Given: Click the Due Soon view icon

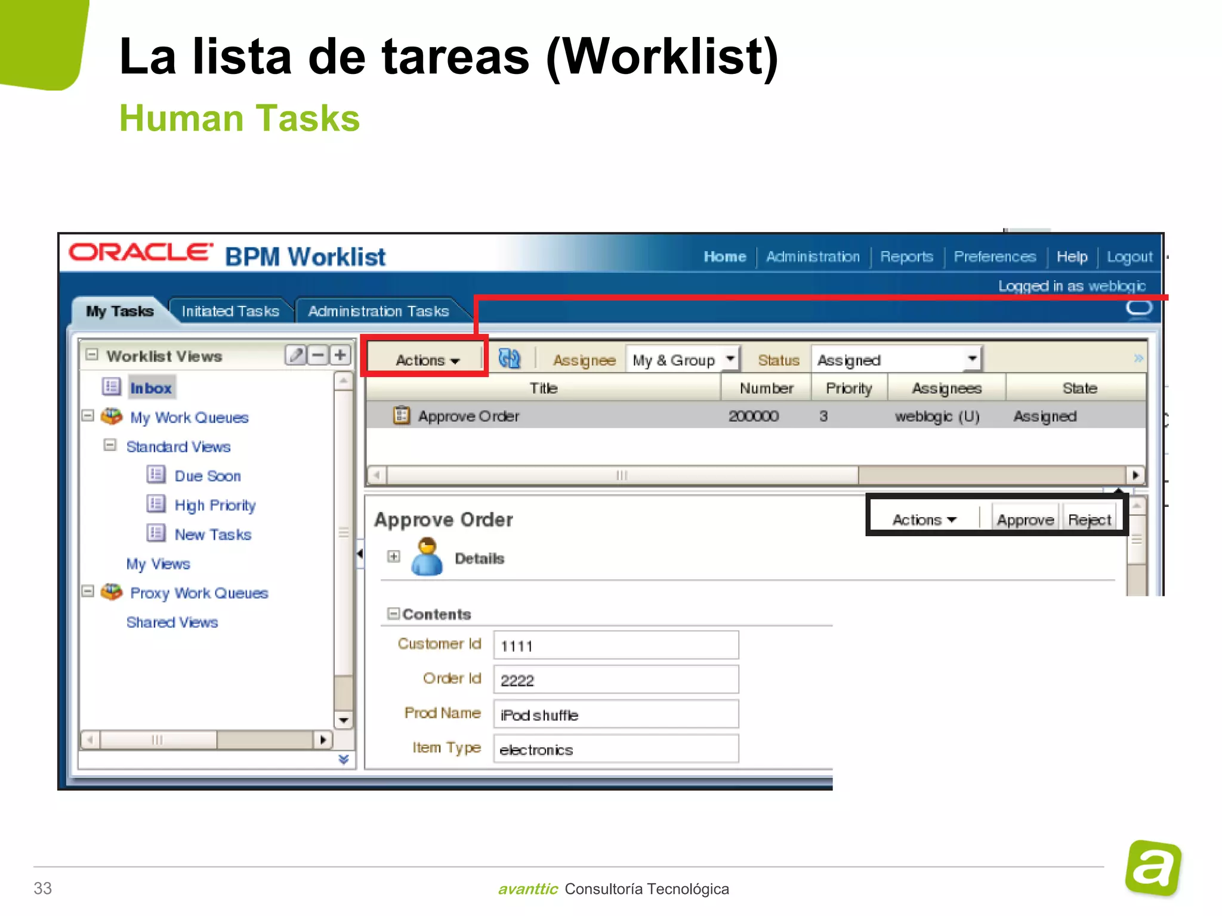Looking at the screenshot, I should click(x=156, y=475).
